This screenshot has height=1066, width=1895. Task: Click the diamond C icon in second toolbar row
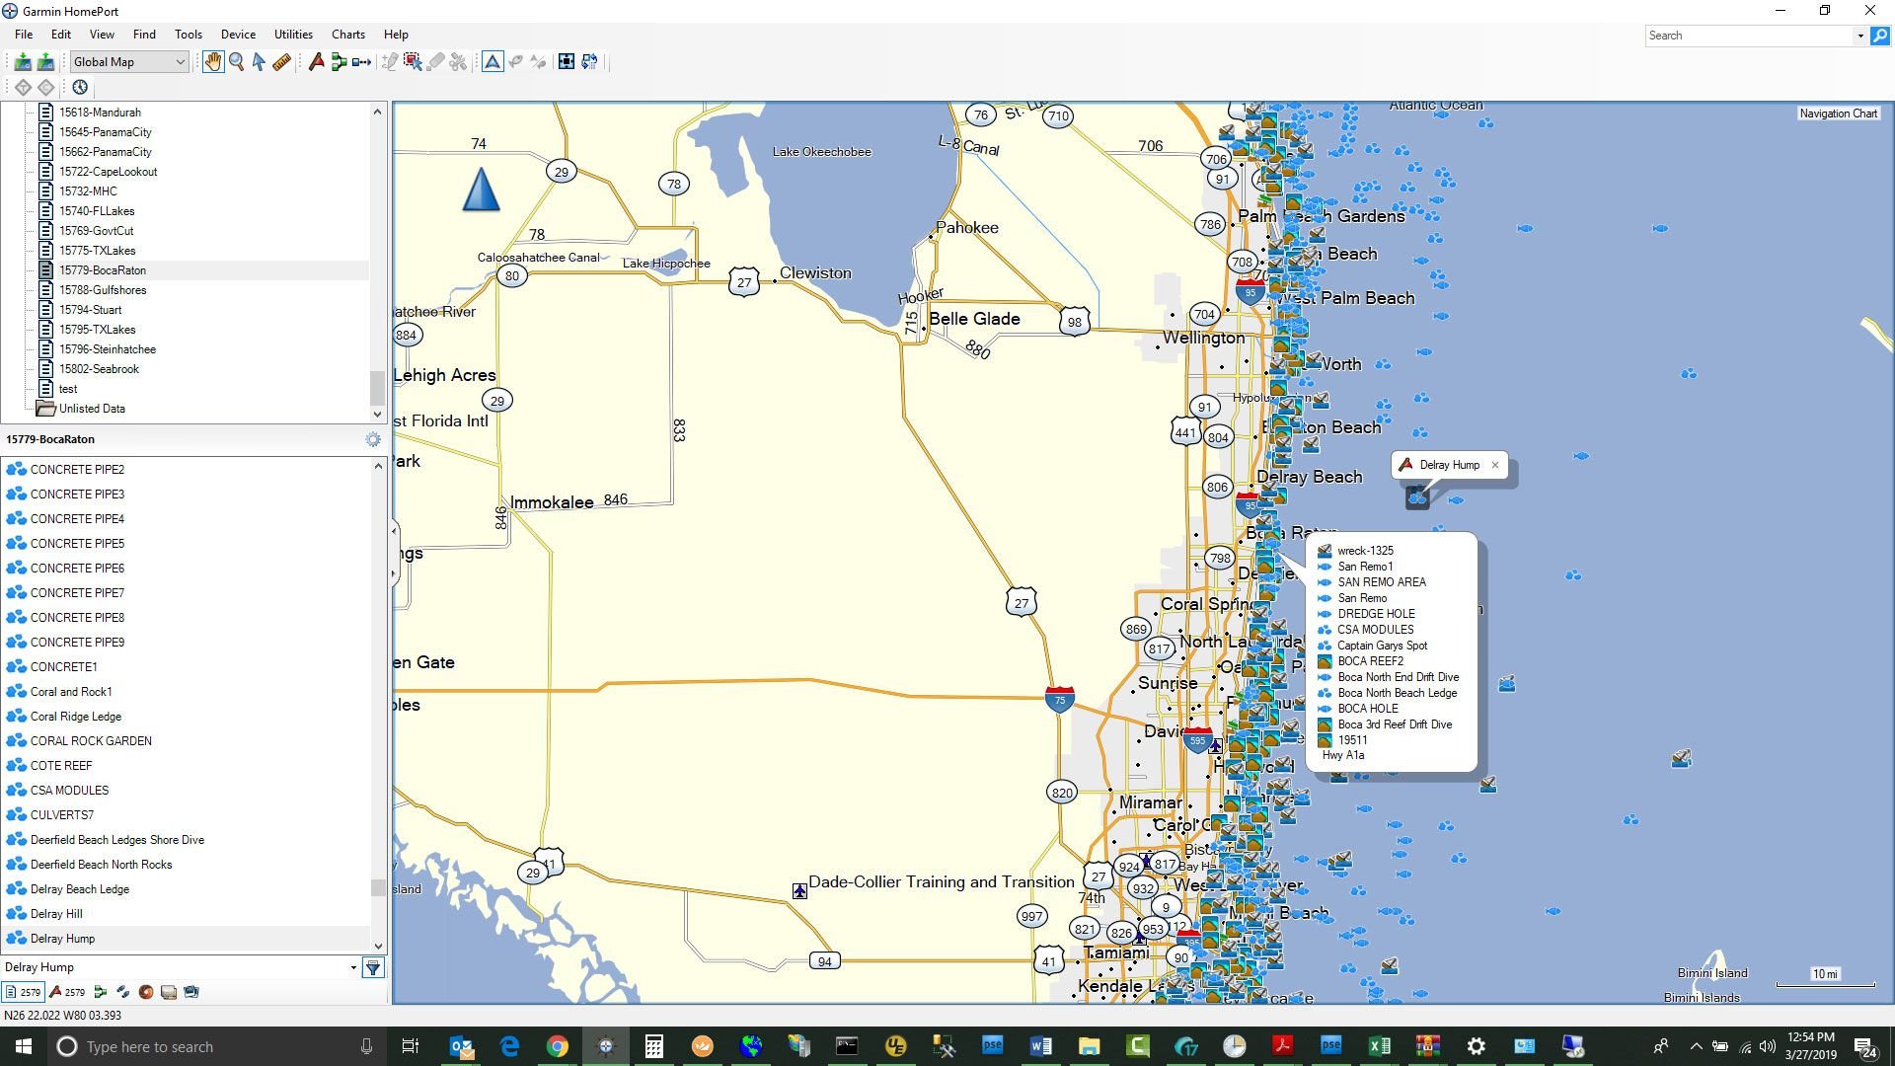coord(46,87)
